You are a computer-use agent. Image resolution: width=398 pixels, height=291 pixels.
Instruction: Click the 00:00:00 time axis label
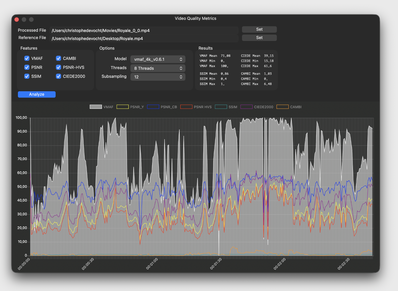(x=24, y=264)
